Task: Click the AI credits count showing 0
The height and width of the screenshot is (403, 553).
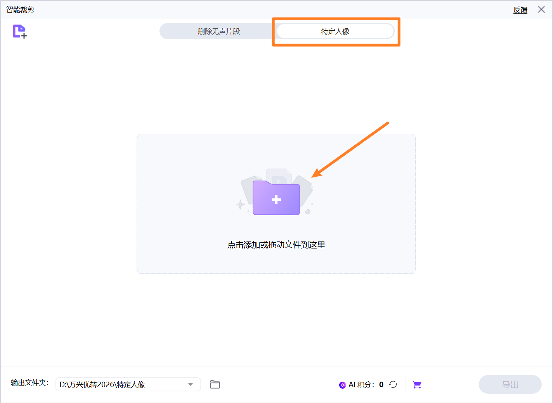Action: pos(381,384)
